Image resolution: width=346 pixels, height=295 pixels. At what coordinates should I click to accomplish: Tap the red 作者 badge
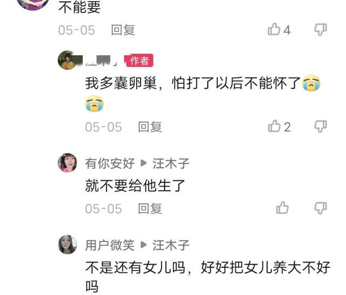click(139, 60)
